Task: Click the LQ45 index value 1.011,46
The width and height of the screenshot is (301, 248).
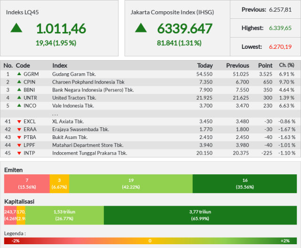Action: 61,29
